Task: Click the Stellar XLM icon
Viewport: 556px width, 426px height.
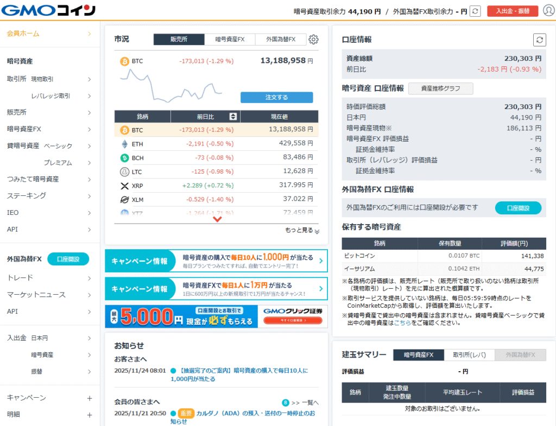Action: pos(124,200)
